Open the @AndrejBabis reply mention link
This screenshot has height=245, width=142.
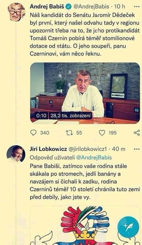tap(94, 158)
